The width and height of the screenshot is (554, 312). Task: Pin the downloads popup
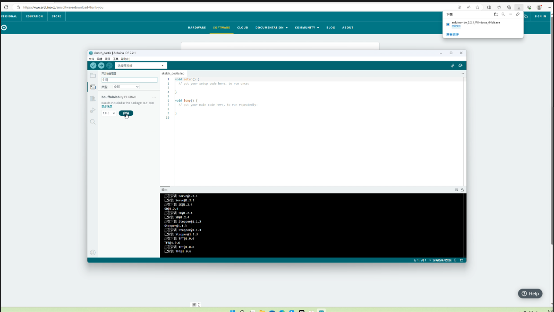pos(518,14)
